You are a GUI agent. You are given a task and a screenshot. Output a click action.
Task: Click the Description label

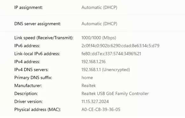pos(26,93)
